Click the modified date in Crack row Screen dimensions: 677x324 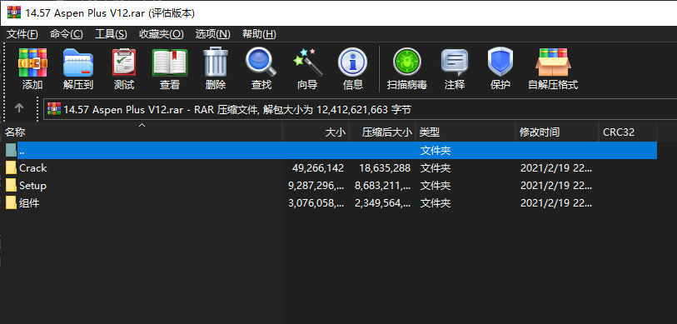tap(556, 168)
